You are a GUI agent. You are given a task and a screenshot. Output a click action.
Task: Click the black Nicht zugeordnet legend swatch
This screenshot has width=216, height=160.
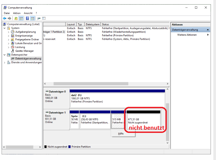[x=45, y=147]
